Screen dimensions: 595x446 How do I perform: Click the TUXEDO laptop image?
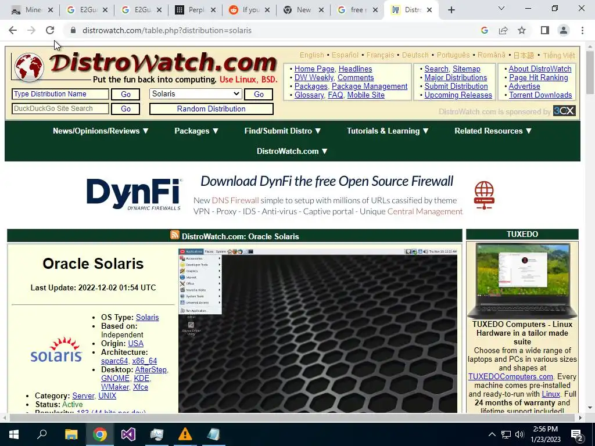(x=522, y=280)
